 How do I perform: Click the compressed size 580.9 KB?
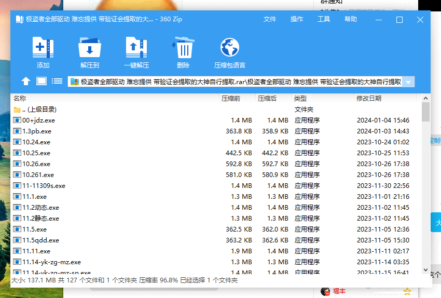(x=275, y=175)
